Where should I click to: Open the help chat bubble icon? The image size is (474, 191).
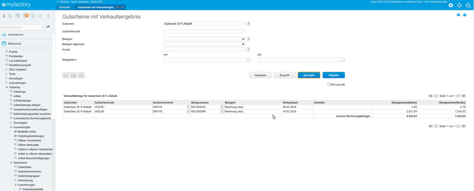(x=465, y=15)
